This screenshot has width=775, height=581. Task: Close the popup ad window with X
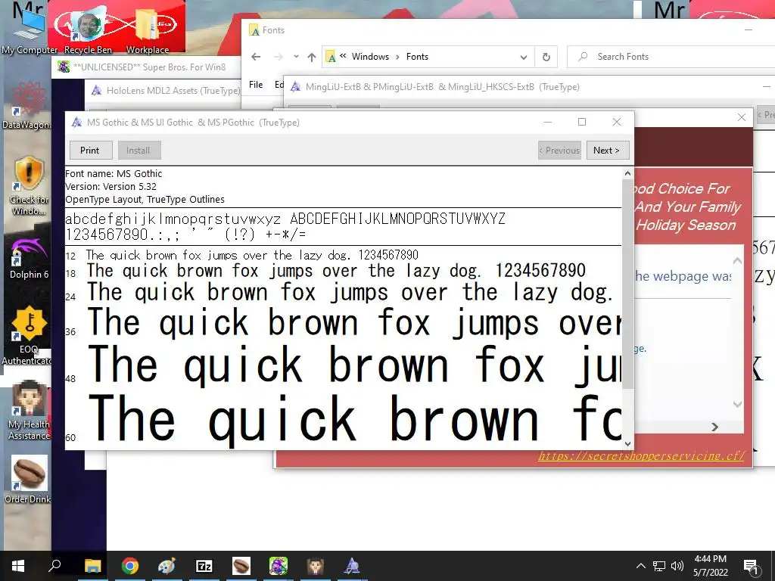742,117
